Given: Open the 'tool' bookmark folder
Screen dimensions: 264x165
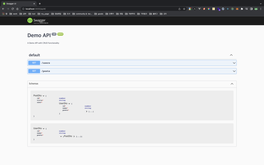Looking at the screenshot, I should click(x=32, y=14).
